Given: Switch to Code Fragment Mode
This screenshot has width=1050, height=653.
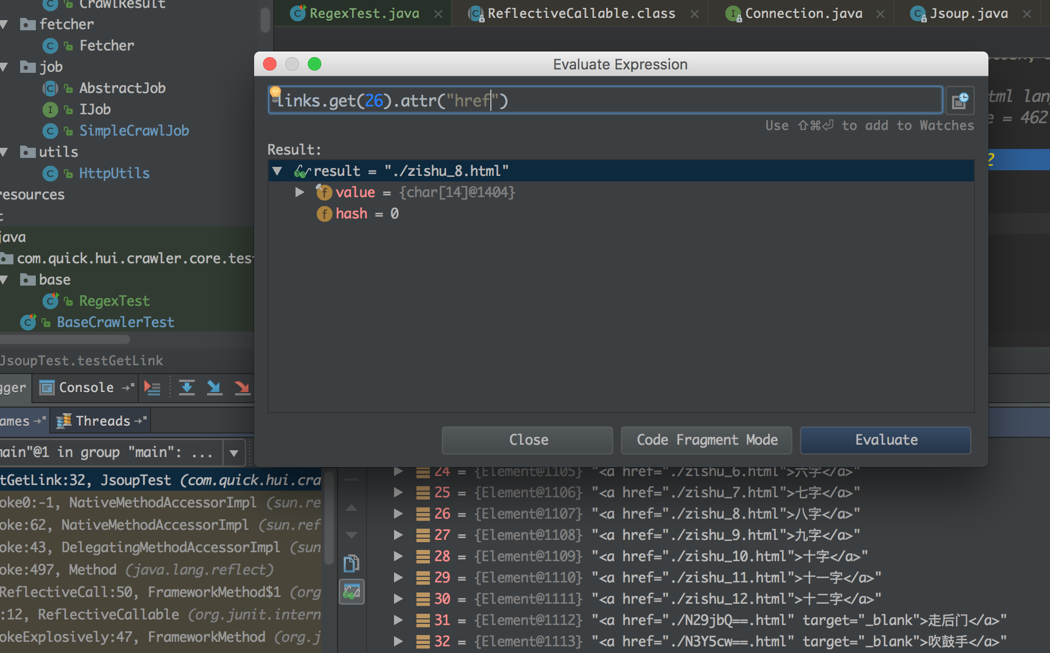Looking at the screenshot, I should [x=707, y=440].
